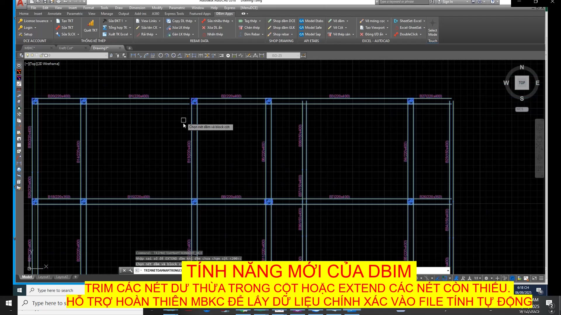Image resolution: width=561 pixels, height=315 pixels.
Task: Click TOP face of ViewCube
Action: [522, 83]
